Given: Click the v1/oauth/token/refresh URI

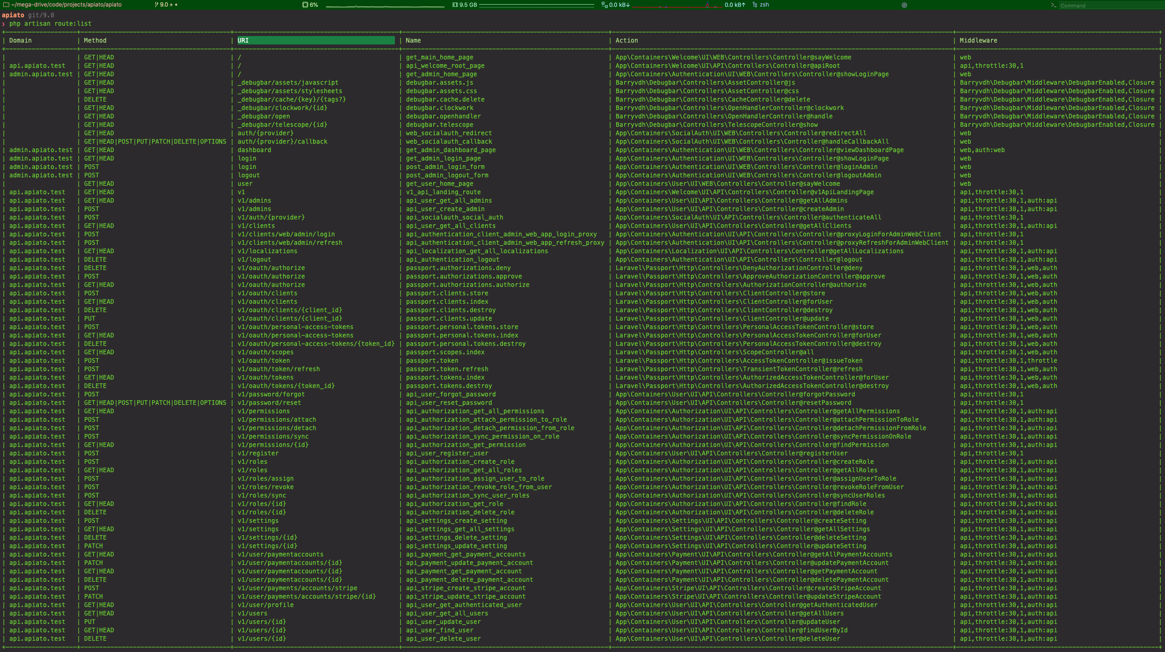Looking at the screenshot, I should 278,369.
